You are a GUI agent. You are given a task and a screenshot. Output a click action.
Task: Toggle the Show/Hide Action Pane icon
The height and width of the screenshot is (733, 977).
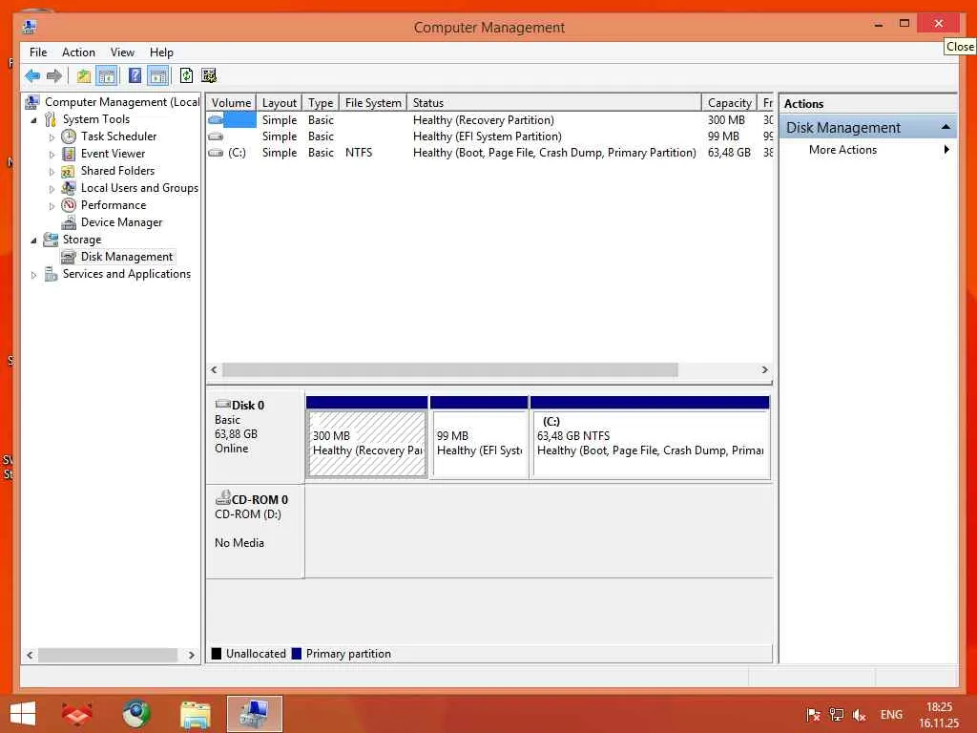[158, 76]
